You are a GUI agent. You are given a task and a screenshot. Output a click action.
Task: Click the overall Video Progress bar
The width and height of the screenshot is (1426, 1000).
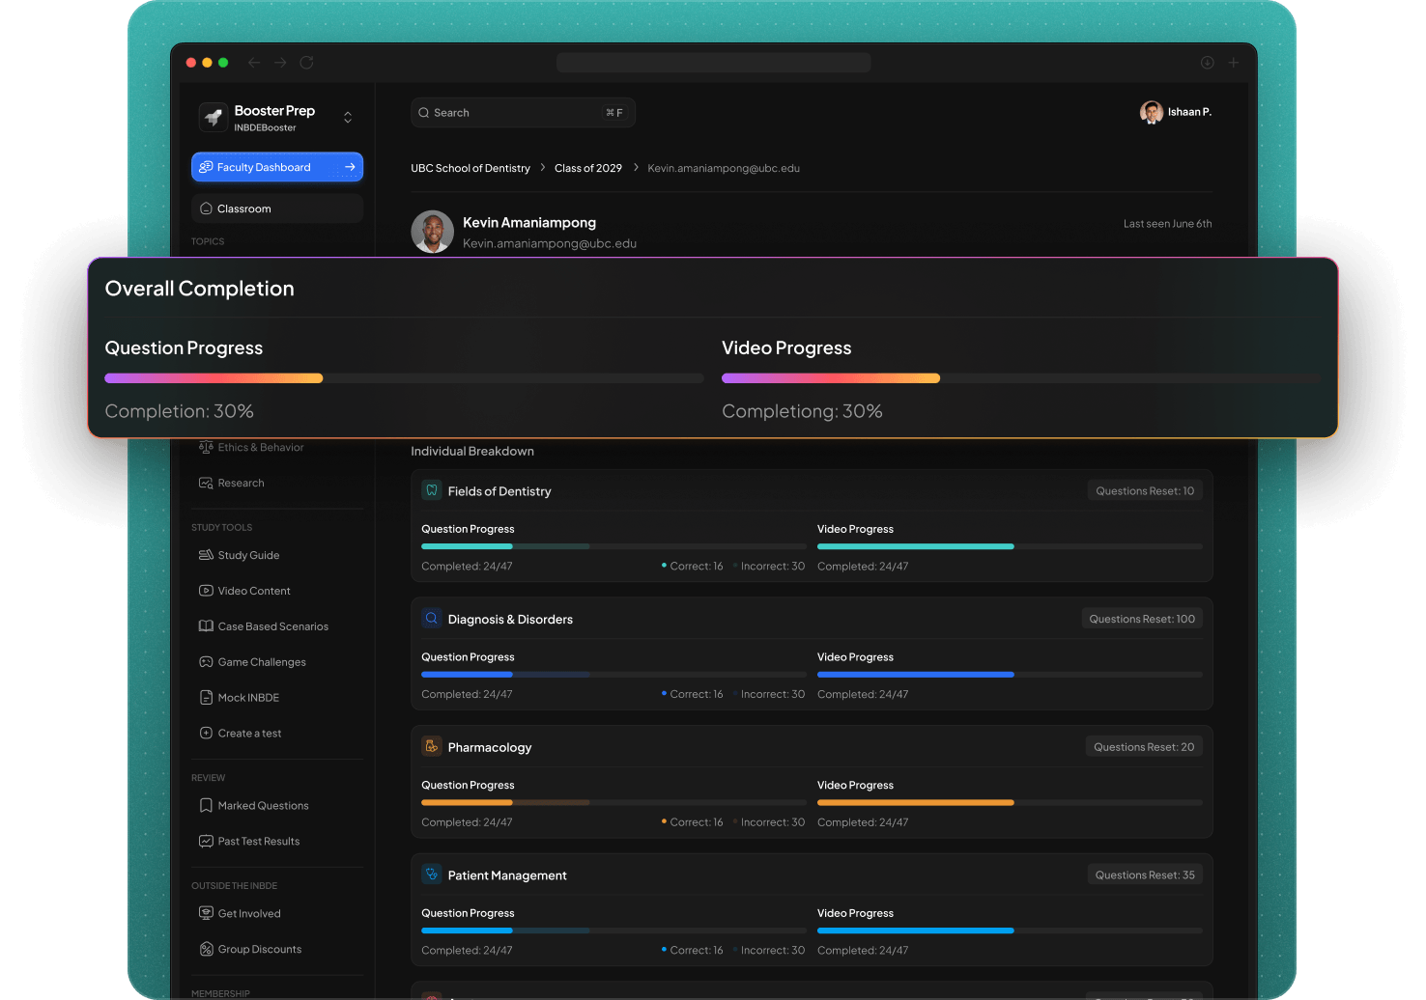1021,378
